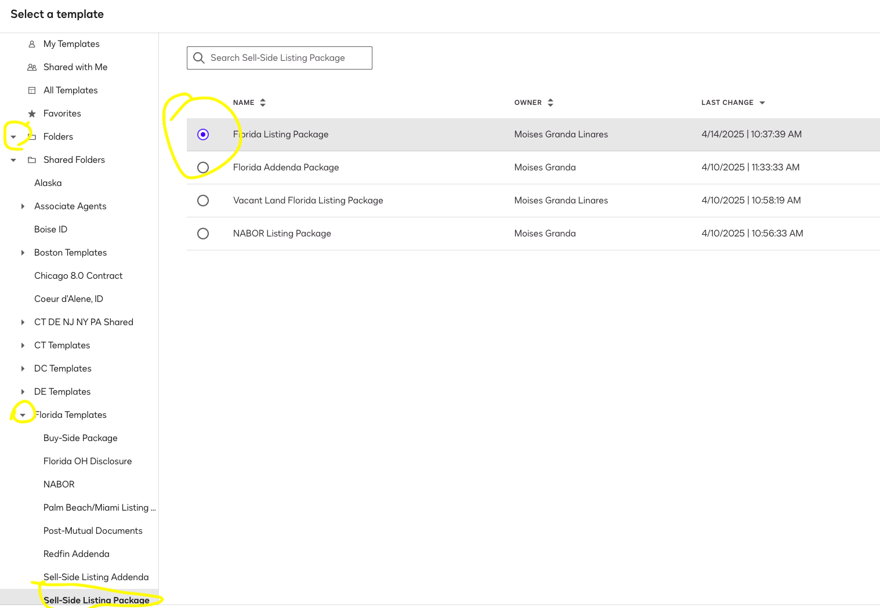Open All Templates section
The height and width of the screenshot is (608, 880).
point(71,90)
